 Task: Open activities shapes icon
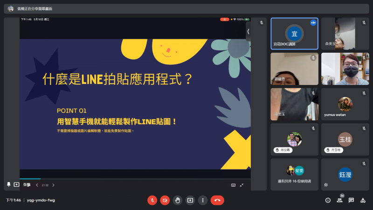pyautogui.click(x=363, y=200)
